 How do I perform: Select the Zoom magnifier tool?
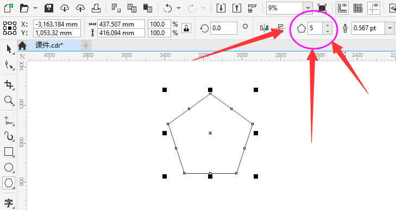9,100
